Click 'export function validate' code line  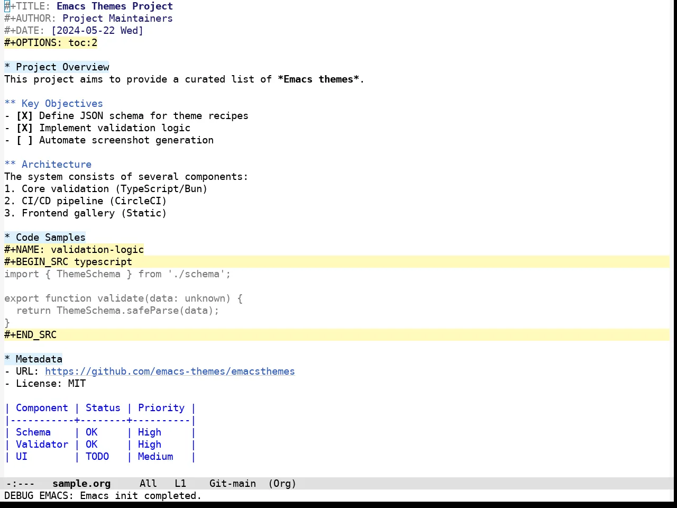(123, 298)
